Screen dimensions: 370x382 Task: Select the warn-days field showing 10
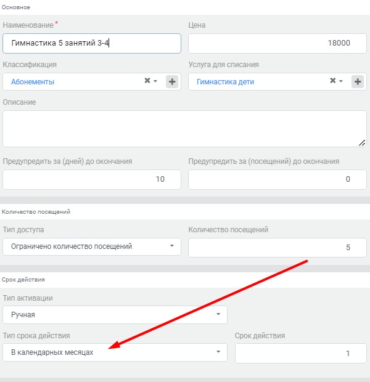tap(92, 179)
